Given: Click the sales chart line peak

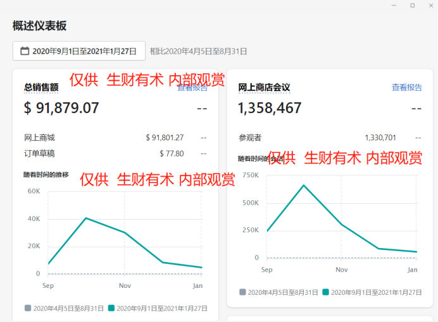Looking at the screenshot, I should click(x=86, y=218).
